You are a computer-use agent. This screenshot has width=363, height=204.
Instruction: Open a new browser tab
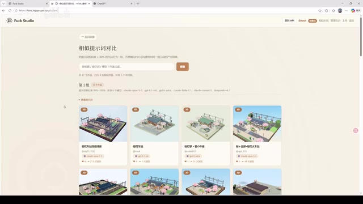(138, 3)
